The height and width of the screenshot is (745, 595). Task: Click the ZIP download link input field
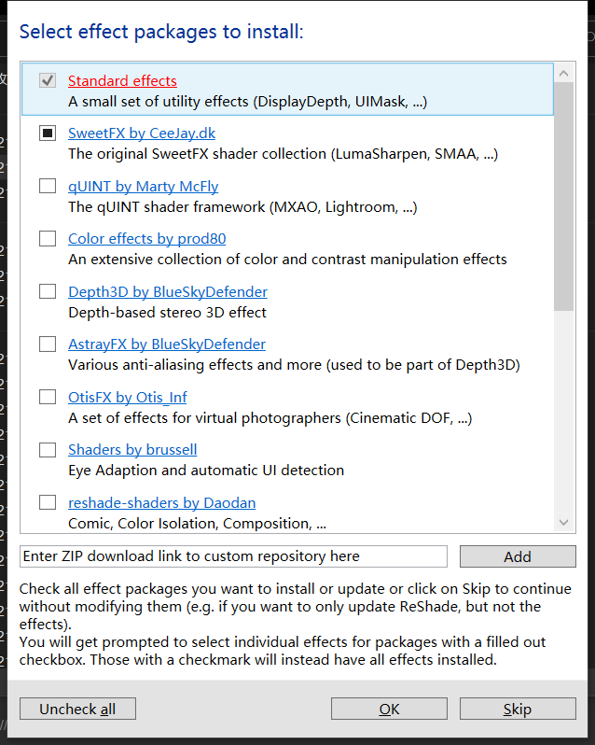[x=233, y=556]
